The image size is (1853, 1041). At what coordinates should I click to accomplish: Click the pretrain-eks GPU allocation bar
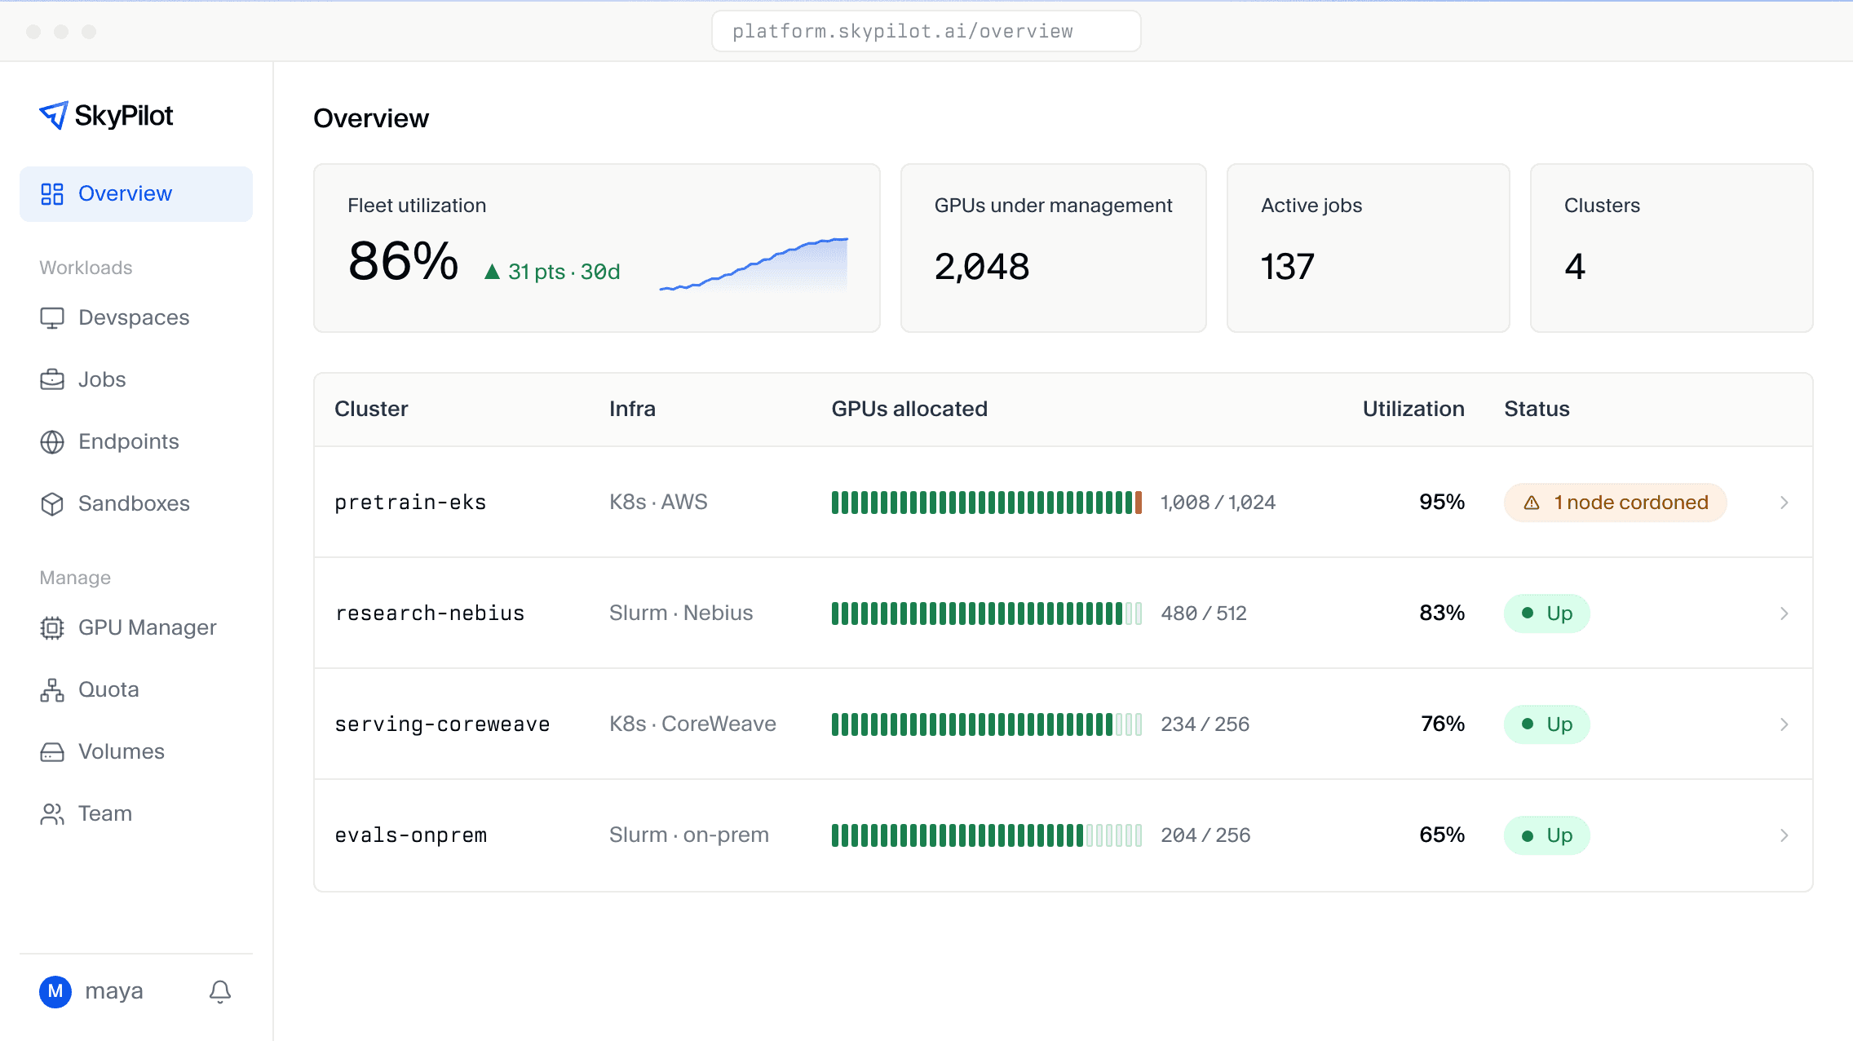986,503
